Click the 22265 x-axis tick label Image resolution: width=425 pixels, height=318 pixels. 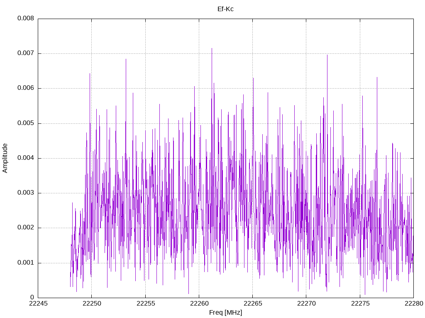(x=253, y=304)
